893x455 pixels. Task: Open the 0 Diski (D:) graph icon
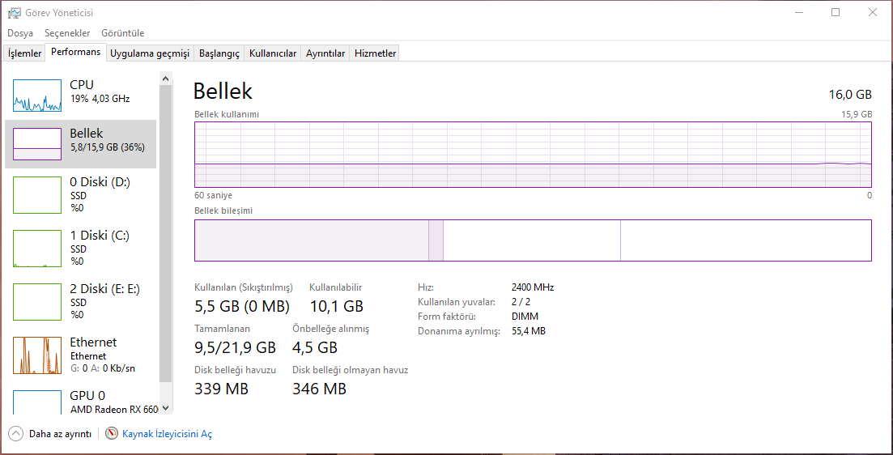[x=37, y=195]
